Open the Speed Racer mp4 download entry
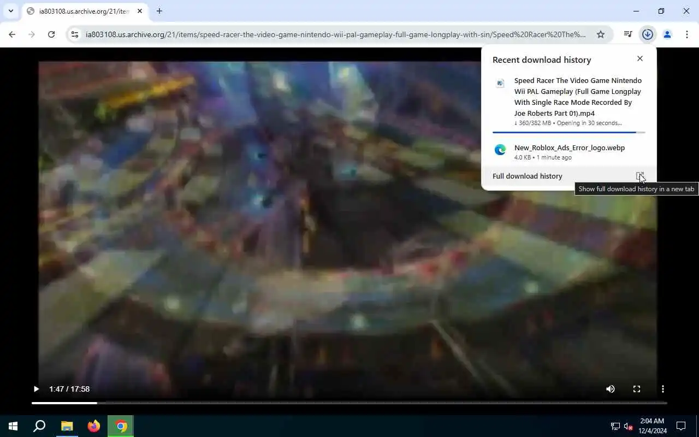This screenshot has width=699, height=437. [568, 103]
